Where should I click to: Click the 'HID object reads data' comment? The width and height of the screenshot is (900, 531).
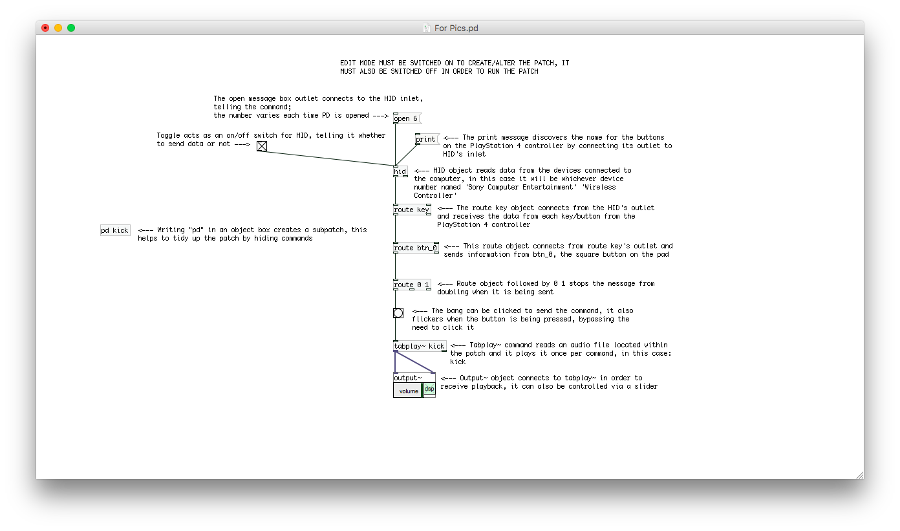pyautogui.click(x=523, y=183)
